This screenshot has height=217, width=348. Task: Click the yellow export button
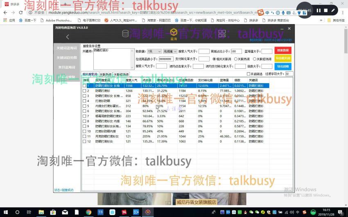click(x=283, y=59)
